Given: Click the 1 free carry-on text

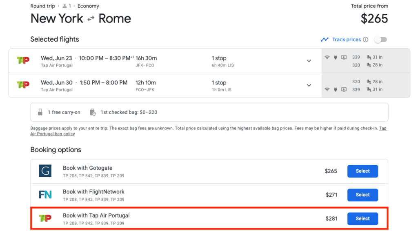Looking at the screenshot, I should pos(64,112).
